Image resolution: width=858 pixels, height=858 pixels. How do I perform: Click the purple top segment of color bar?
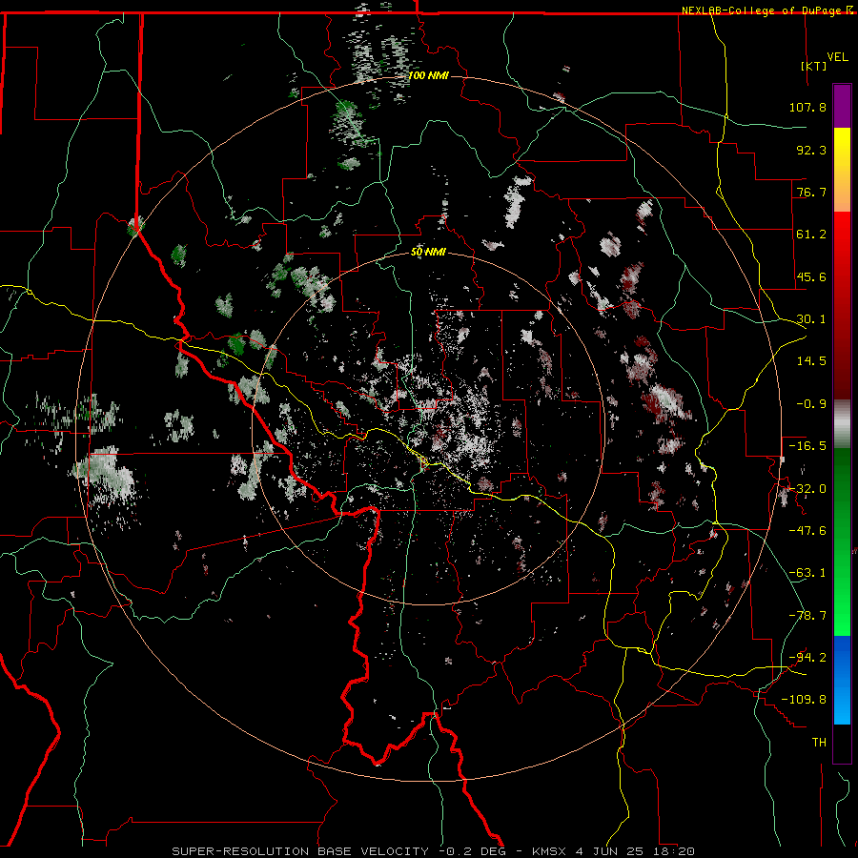tap(842, 106)
